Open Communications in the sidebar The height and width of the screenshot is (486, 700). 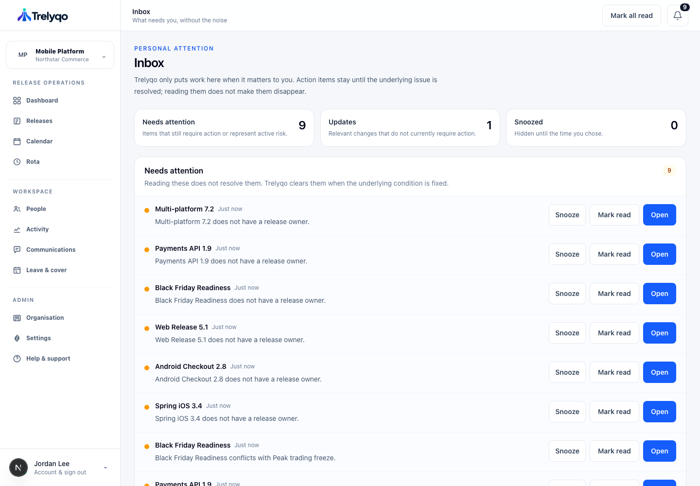[x=60, y=250]
